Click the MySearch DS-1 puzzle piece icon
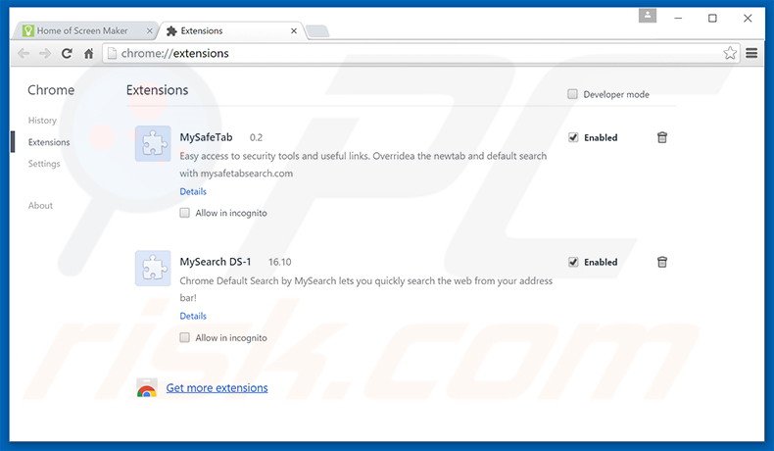 point(153,269)
